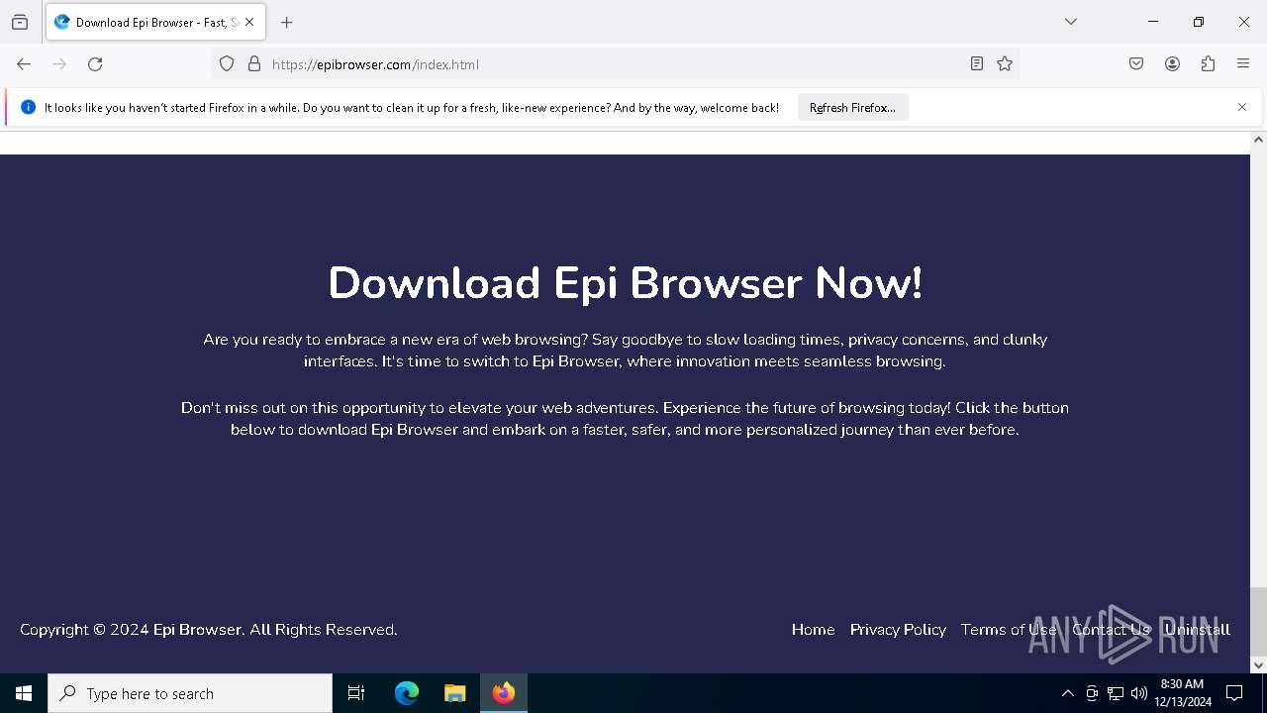The width and height of the screenshot is (1267, 713).
Task: Launch Microsoft Edge from taskbar
Action: point(407,693)
